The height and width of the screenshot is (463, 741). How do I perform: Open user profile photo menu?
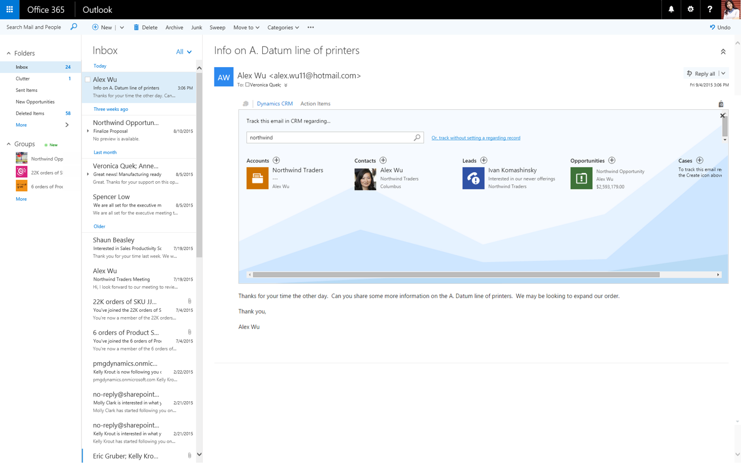(x=731, y=9)
